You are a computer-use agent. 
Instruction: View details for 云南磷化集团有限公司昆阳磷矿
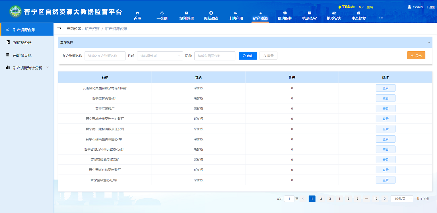click(386, 88)
